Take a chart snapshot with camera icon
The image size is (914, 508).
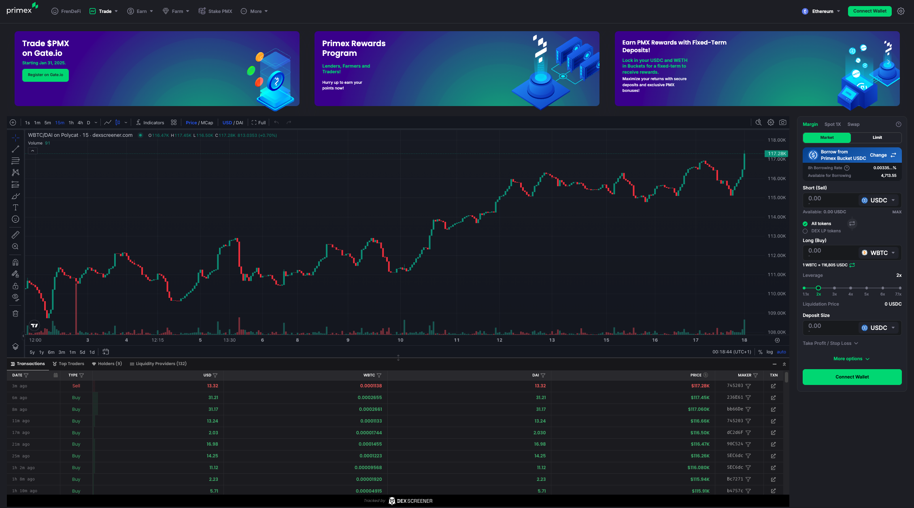click(x=783, y=122)
